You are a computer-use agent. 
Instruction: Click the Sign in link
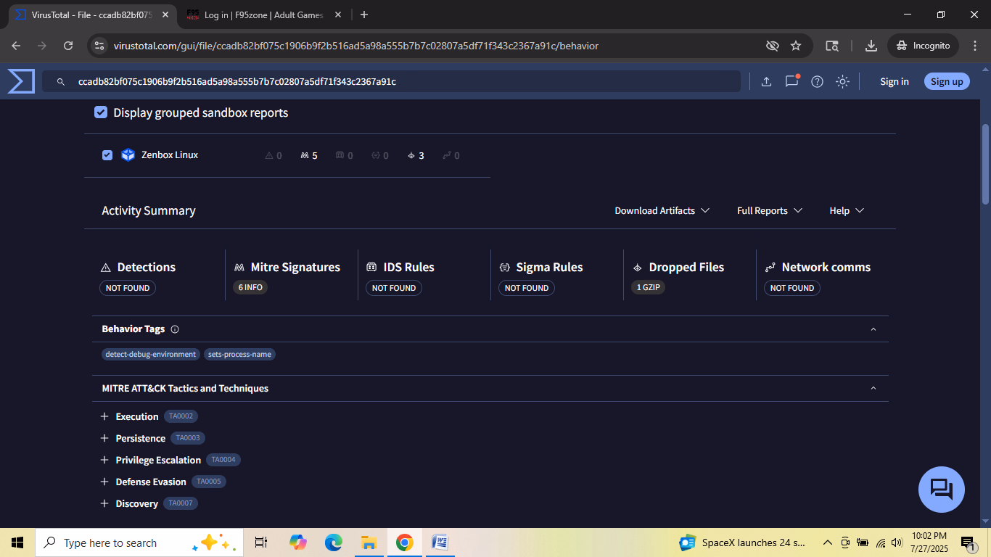point(895,82)
